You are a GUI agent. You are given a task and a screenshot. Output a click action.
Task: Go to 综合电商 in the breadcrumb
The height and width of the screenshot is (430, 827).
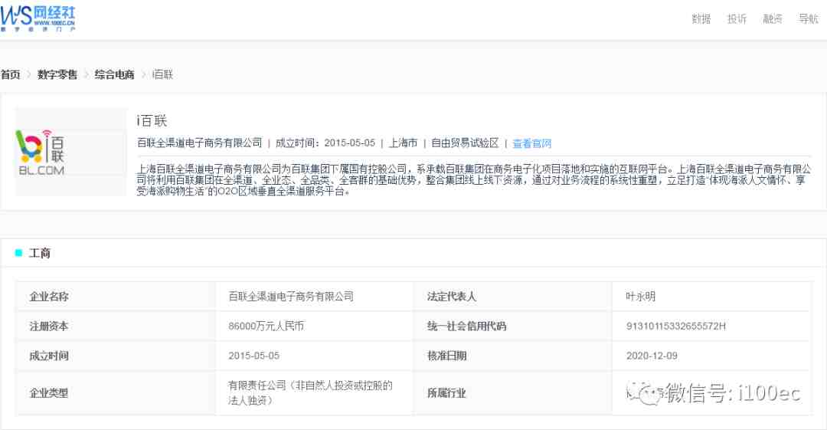114,74
